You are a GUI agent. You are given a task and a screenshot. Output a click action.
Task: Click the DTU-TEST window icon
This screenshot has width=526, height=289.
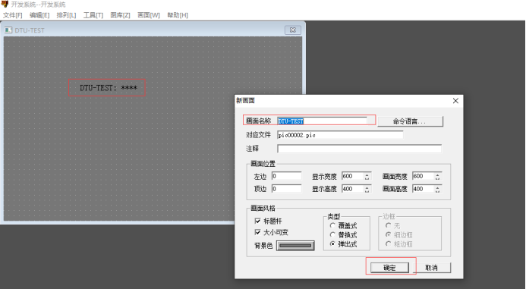[8, 30]
